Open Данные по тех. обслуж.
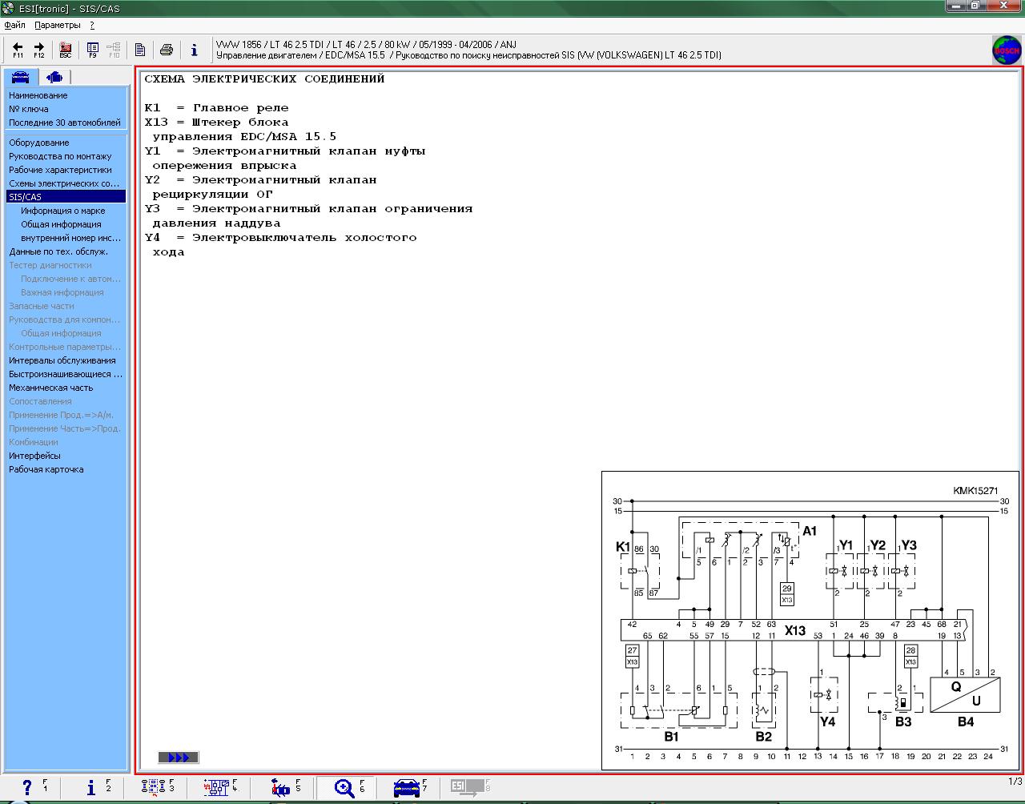Image resolution: width=1025 pixels, height=804 pixels. 58,251
